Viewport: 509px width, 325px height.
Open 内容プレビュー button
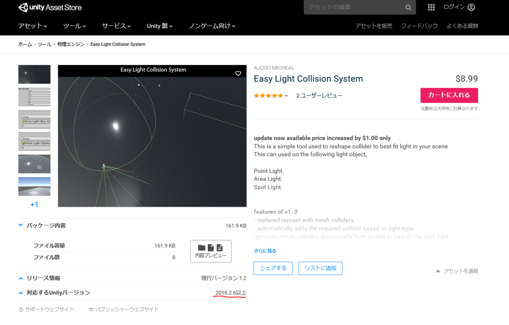211,251
